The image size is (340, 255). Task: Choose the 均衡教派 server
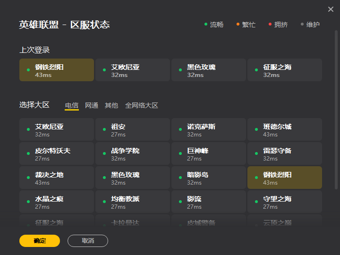click(x=133, y=202)
